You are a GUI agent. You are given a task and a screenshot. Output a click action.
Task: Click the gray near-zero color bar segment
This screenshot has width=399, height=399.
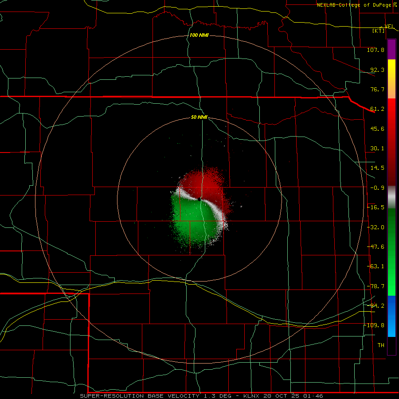tap(391, 197)
